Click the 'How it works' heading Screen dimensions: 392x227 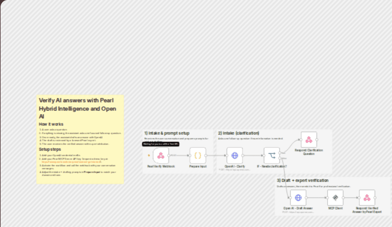click(x=51, y=124)
